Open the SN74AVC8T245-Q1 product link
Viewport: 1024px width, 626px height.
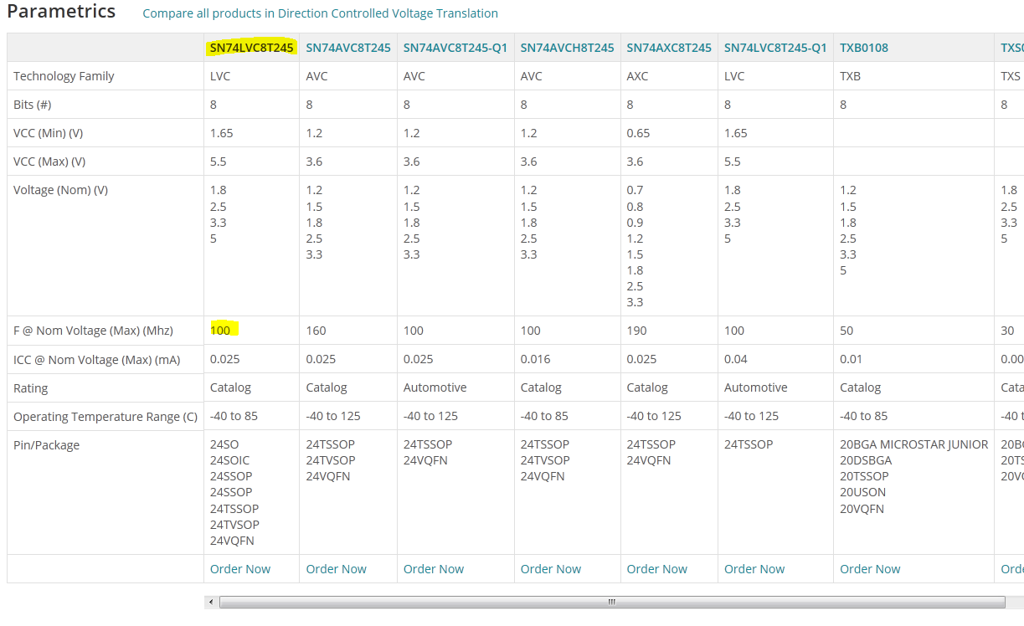(455, 48)
